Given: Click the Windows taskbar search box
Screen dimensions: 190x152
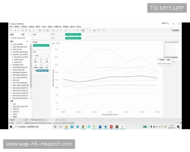Looking at the screenshot, I should (x=30, y=127).
